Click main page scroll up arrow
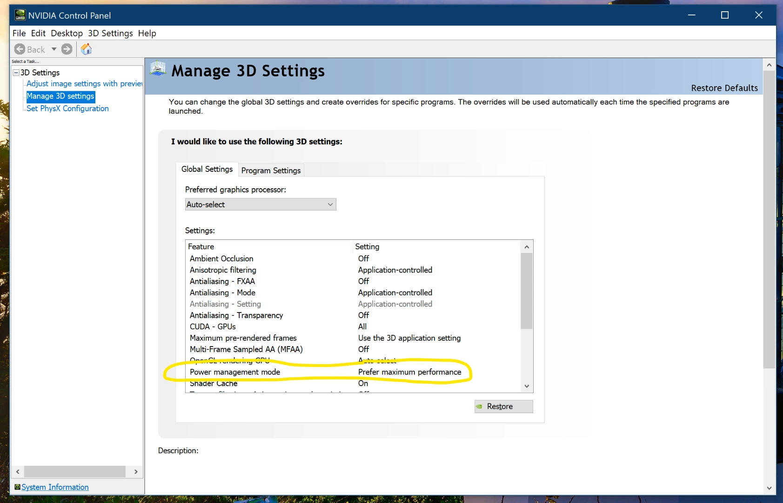 [x=769, y=65]
